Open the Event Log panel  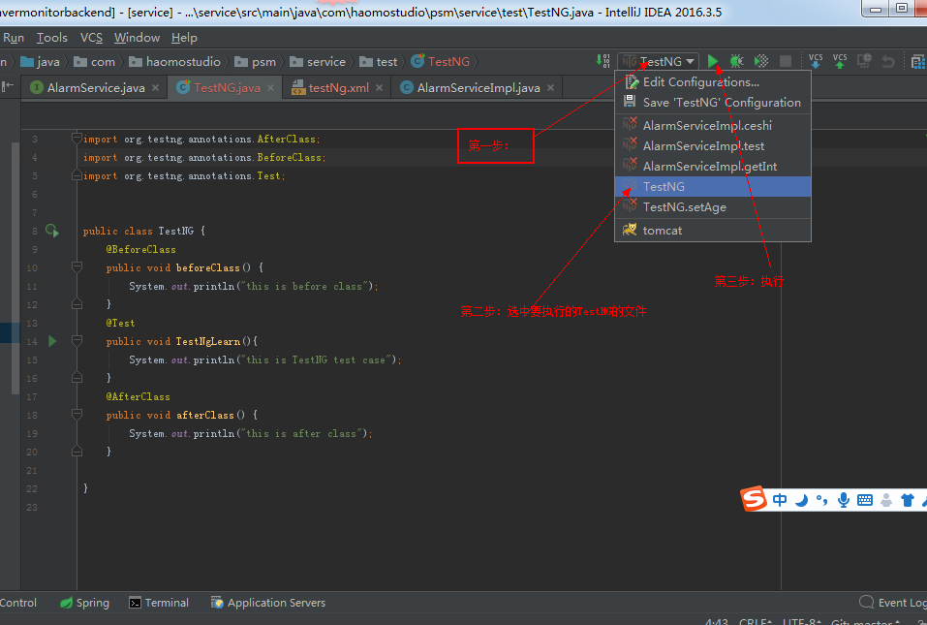(x=893, y=603)
